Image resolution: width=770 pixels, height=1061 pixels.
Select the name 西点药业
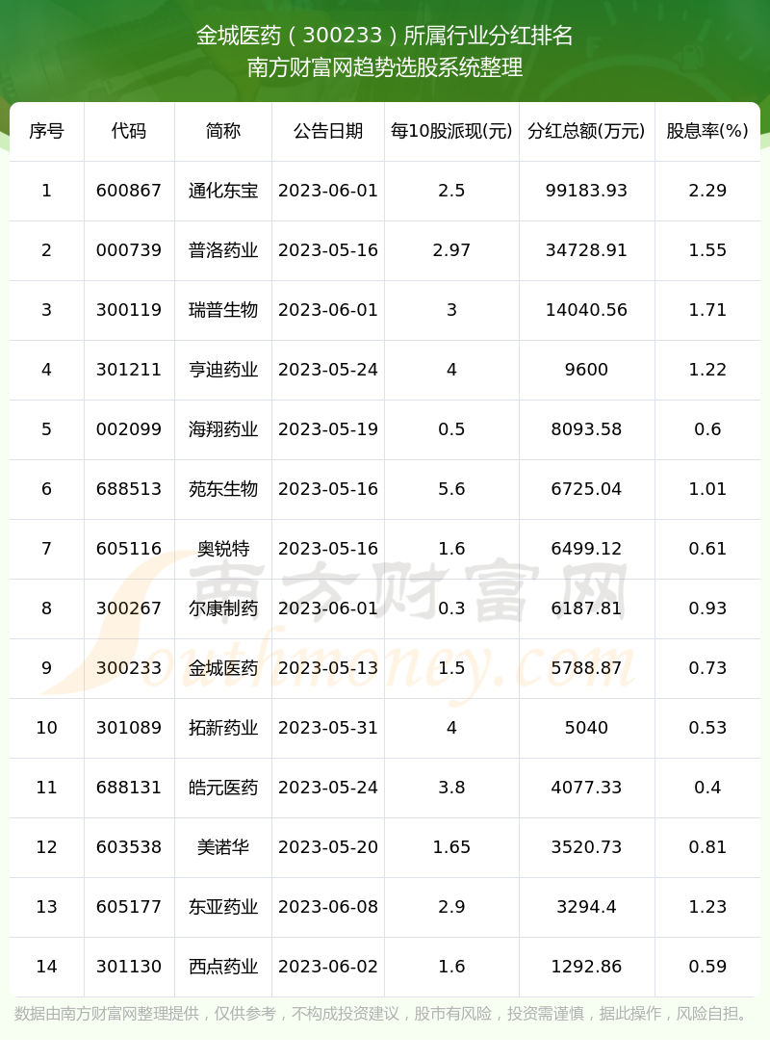tap(223, 966)
